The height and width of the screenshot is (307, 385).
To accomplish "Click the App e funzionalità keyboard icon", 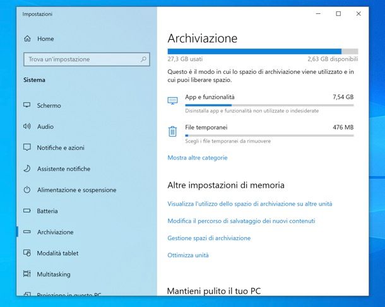I will click(172, 100).
